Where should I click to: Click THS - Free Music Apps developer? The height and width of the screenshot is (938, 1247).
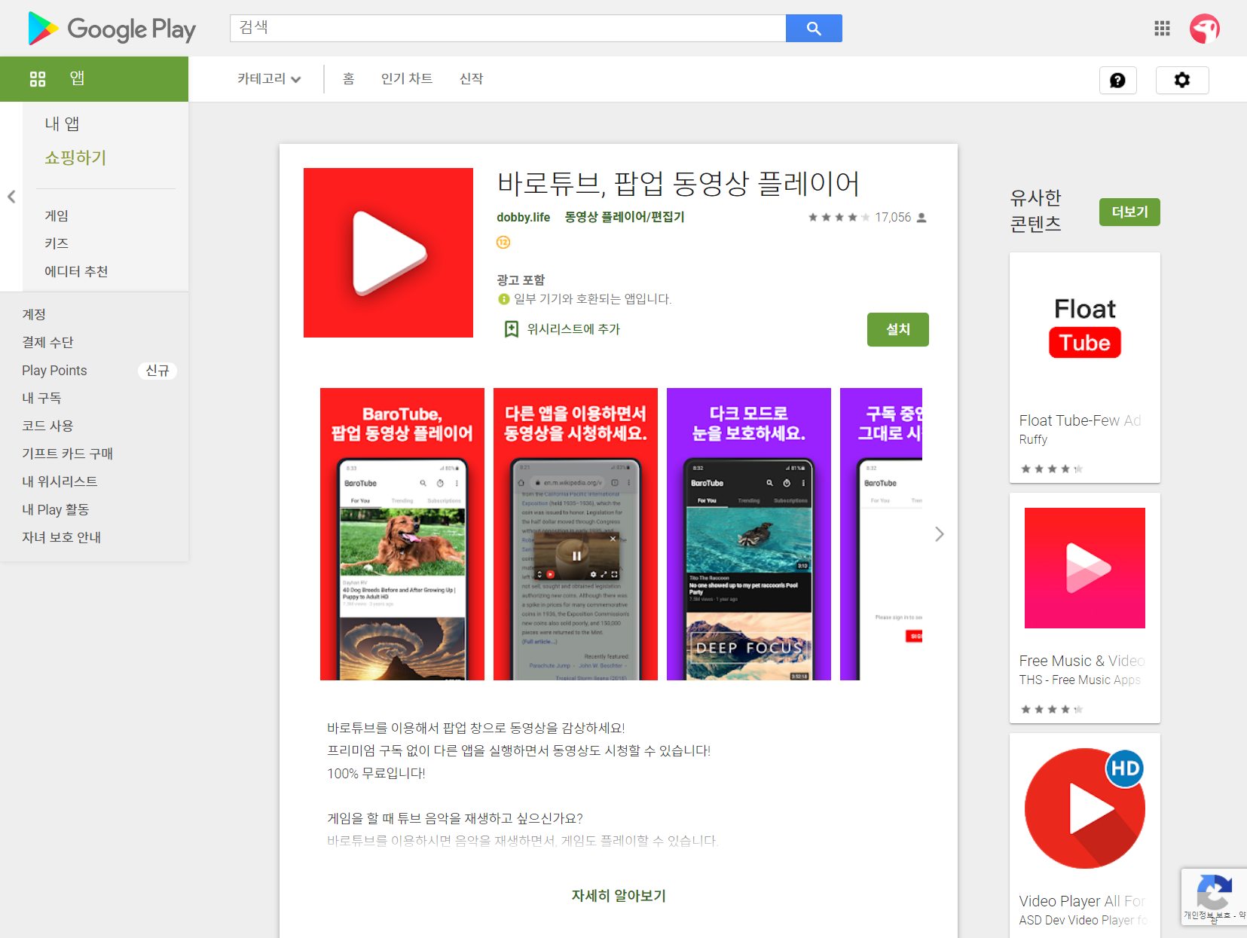tap(1080, 680)
